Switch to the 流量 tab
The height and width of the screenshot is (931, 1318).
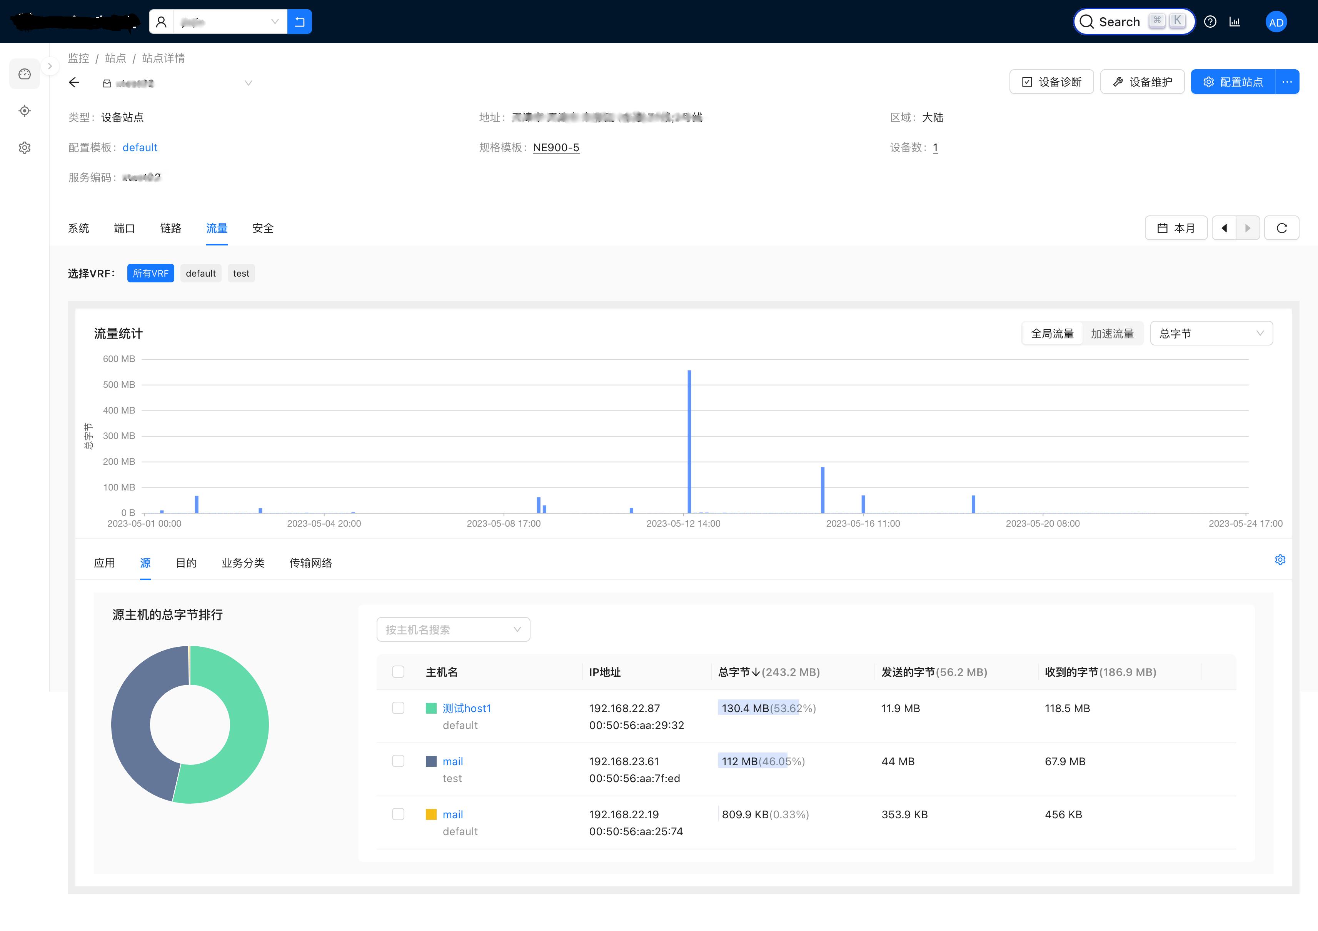(217, 229)
